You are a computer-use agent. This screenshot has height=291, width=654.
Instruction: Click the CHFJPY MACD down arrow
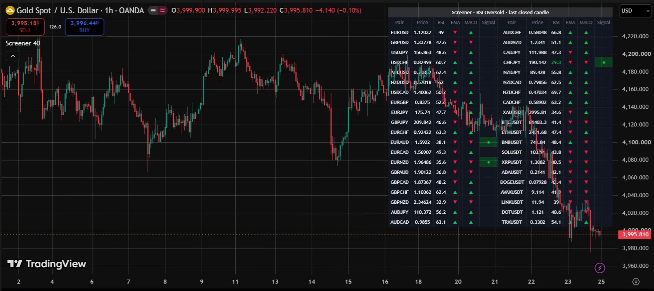(586, 62)
